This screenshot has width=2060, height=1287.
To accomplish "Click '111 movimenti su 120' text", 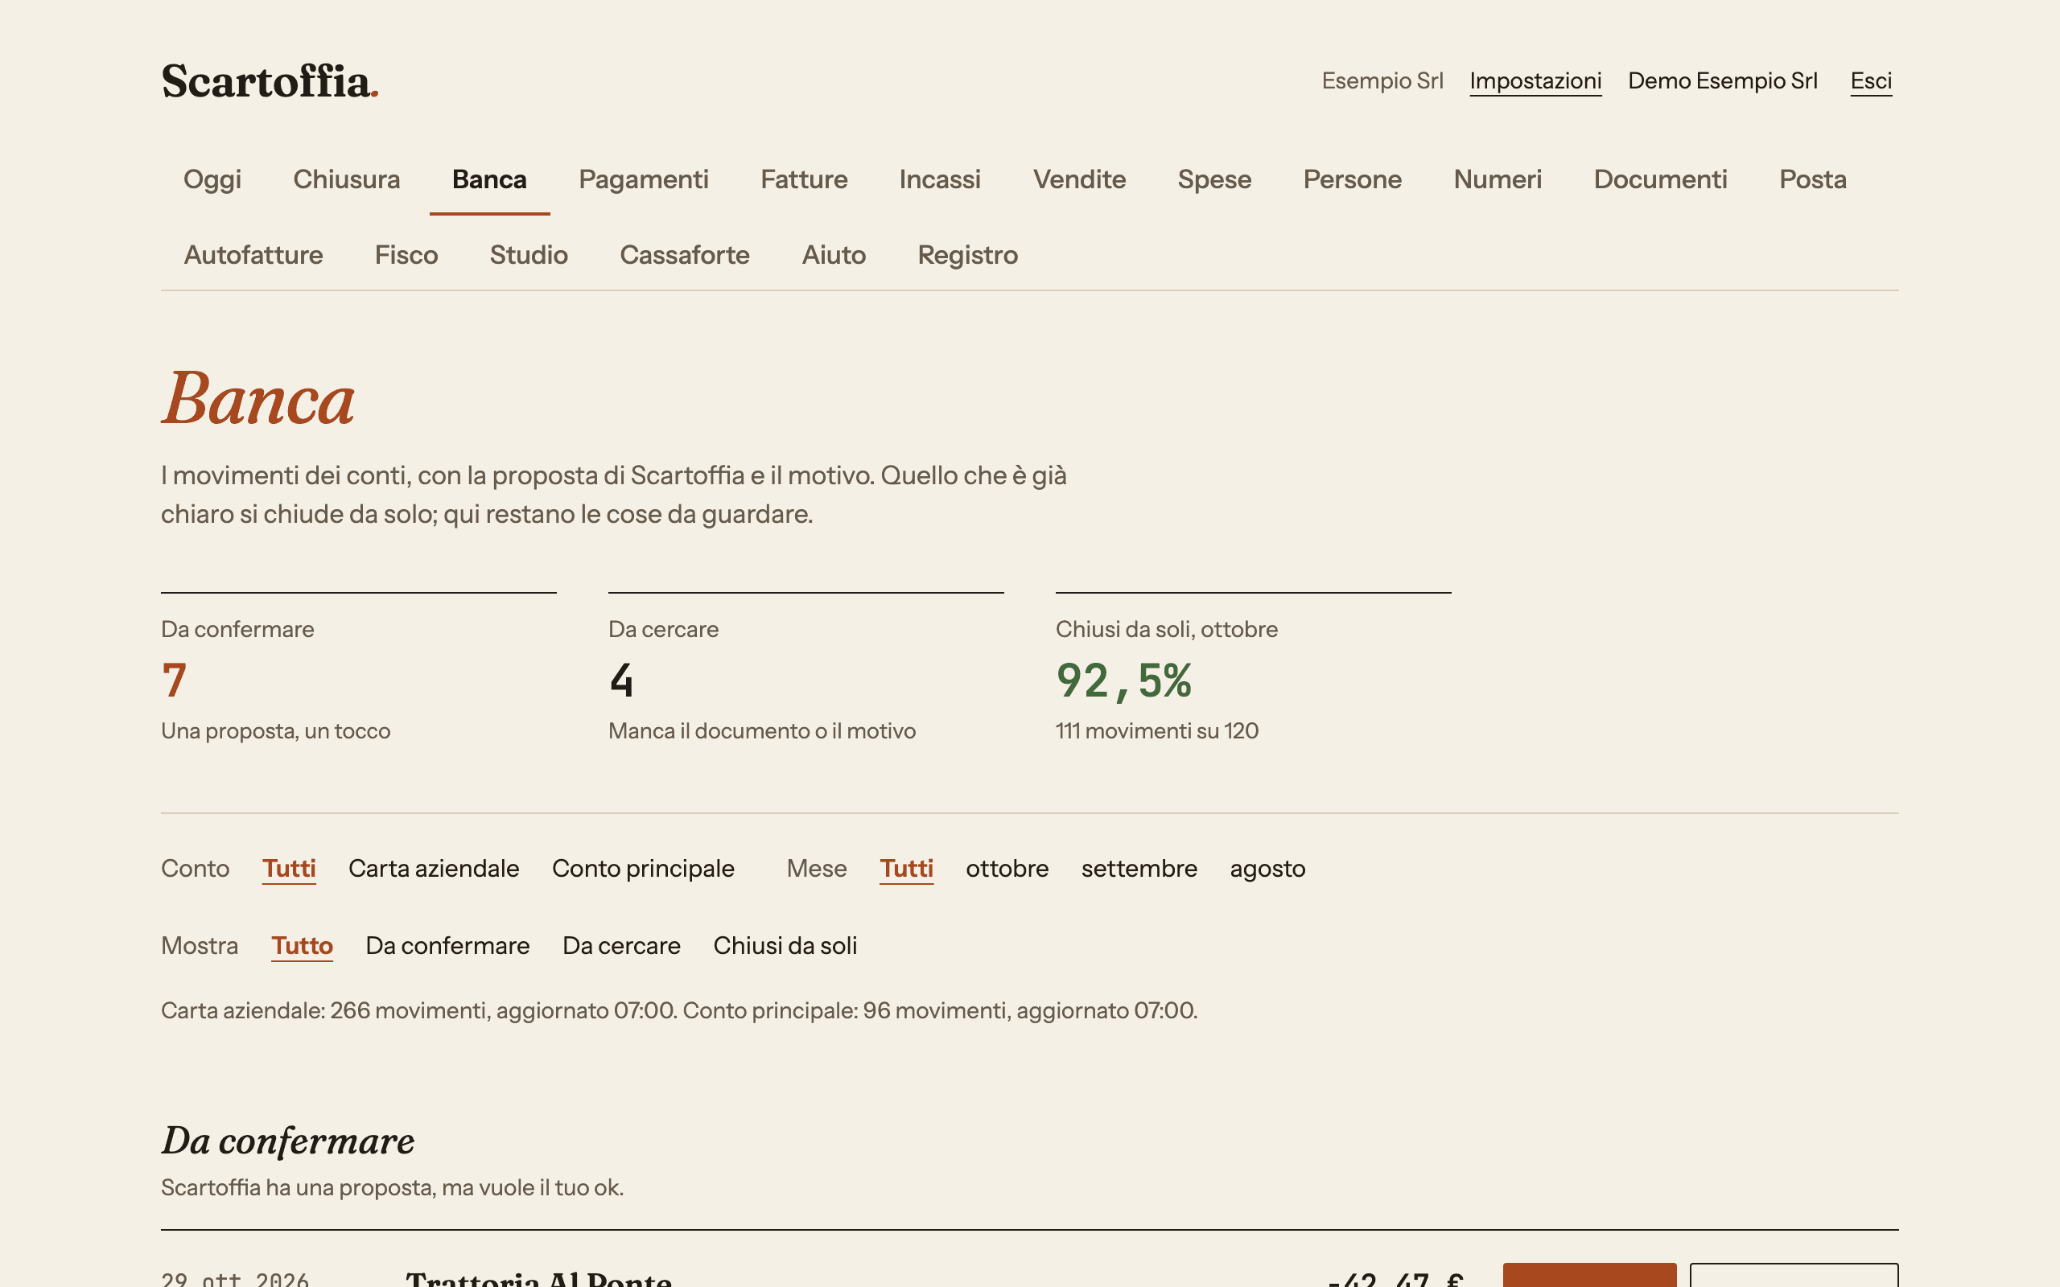I will coord(1157,731).
